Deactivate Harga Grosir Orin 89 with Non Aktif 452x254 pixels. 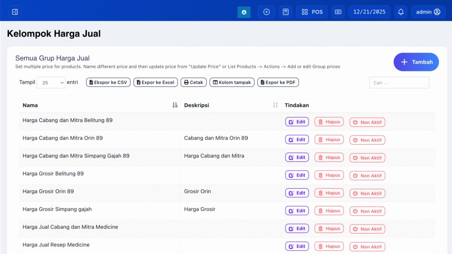(367, 193)
